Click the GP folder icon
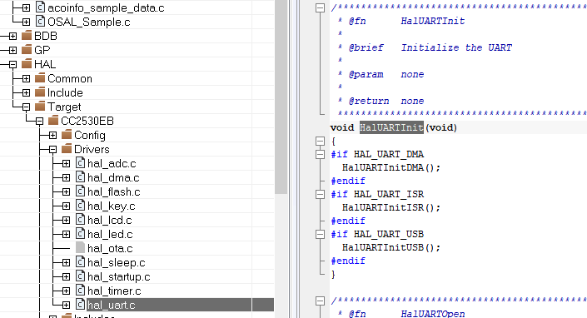The width and height of the screenshot is (587, 318). click(27, 50)
